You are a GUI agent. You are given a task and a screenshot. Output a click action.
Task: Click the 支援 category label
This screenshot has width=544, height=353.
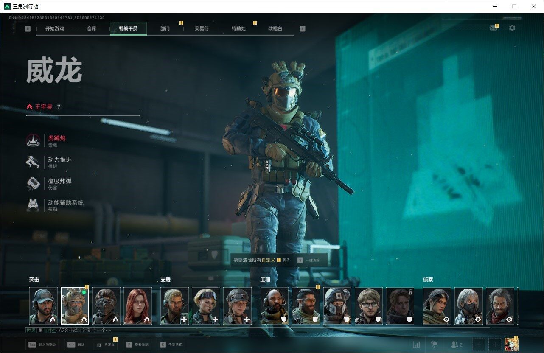165,280
